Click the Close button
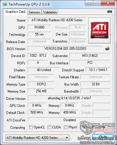 pyautogui.click(x=103, y=137)
